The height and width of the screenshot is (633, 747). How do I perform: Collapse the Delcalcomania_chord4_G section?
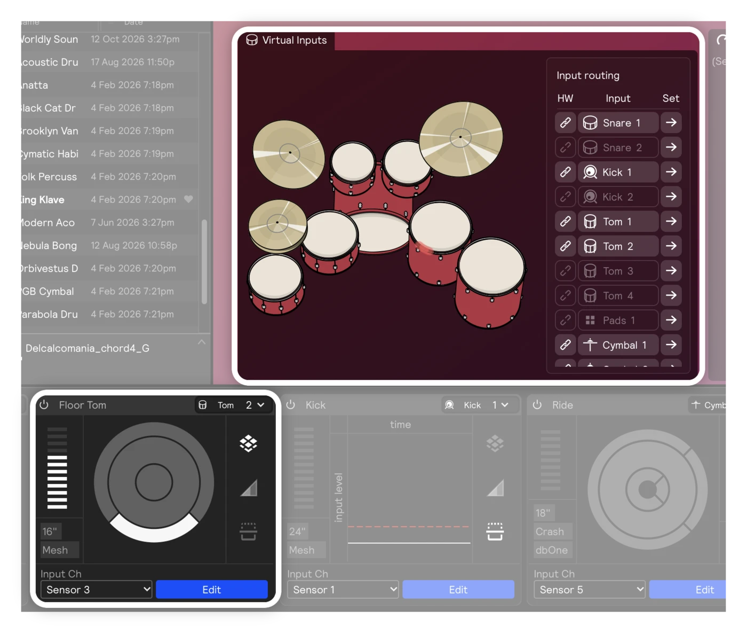pos(202,342)
